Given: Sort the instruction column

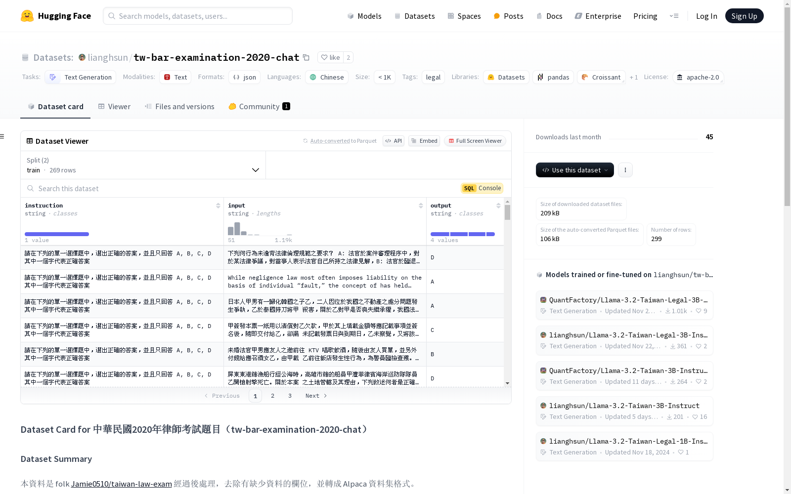Looking at the screenshot, I should (218, 206).
